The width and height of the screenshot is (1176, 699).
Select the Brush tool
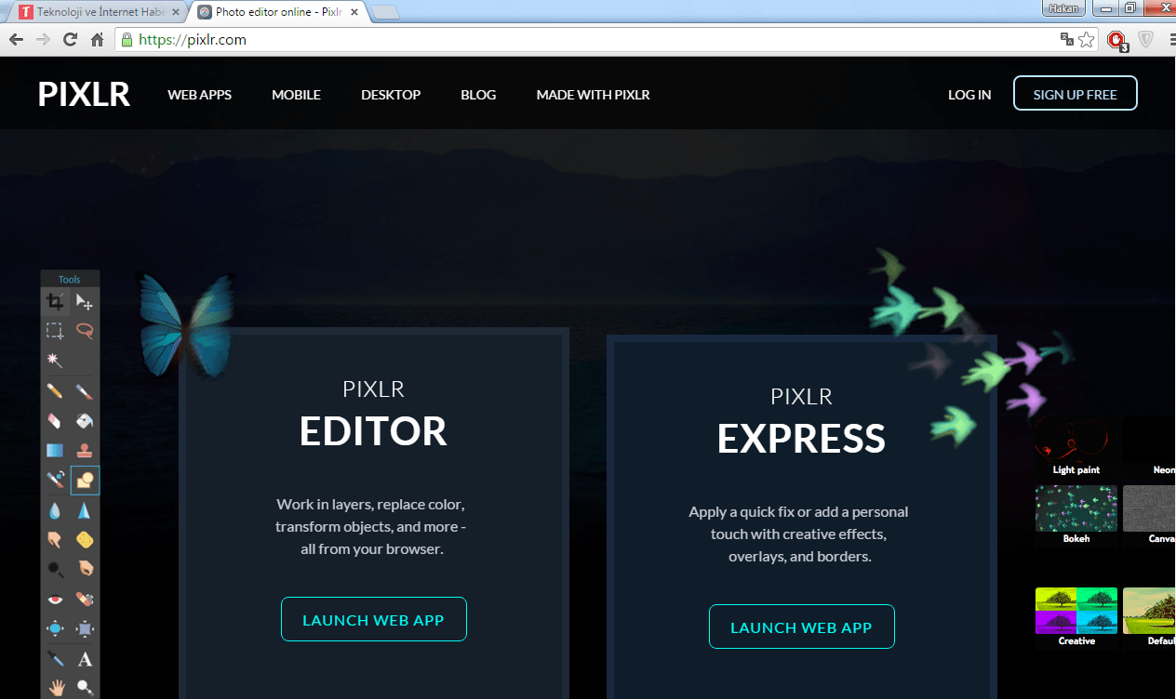[x=85, y=391]
